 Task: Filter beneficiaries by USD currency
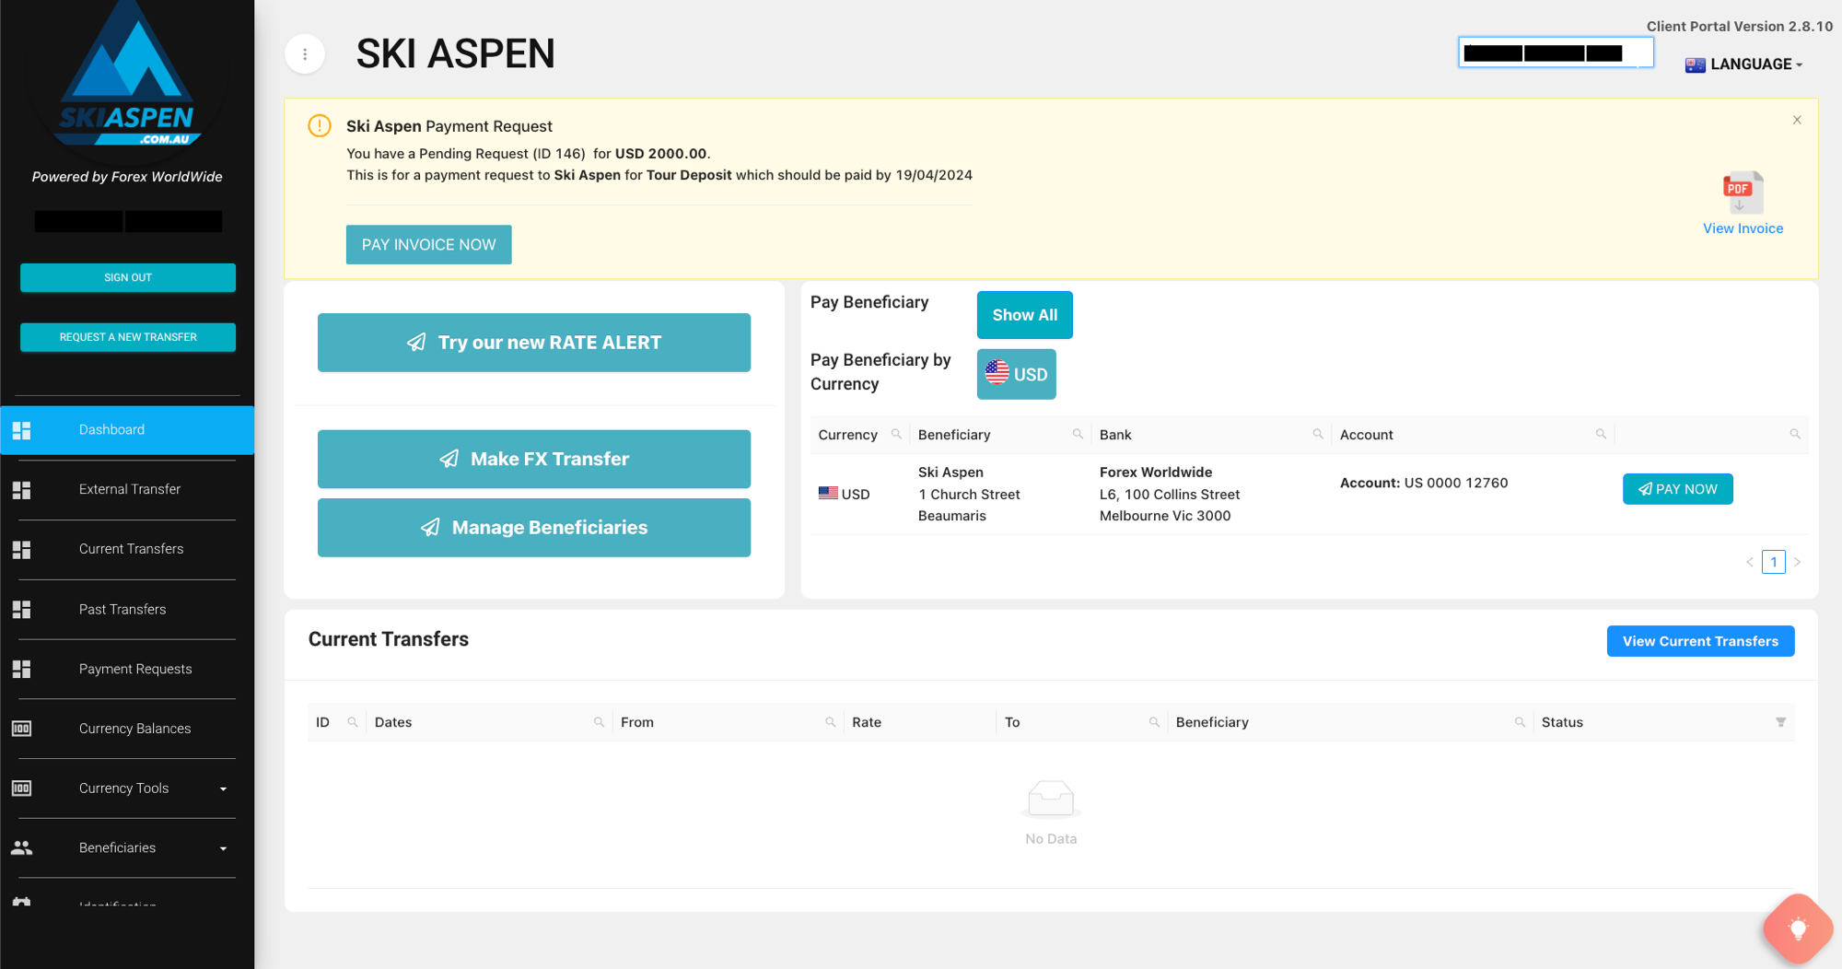point(1016,374)
